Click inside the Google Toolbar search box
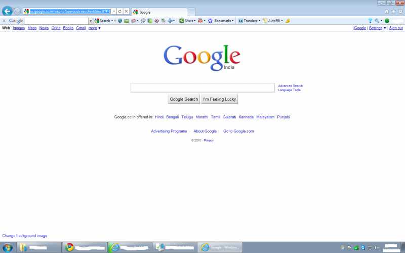This screenshot has height=253, width=405. (x=56, y=21)
